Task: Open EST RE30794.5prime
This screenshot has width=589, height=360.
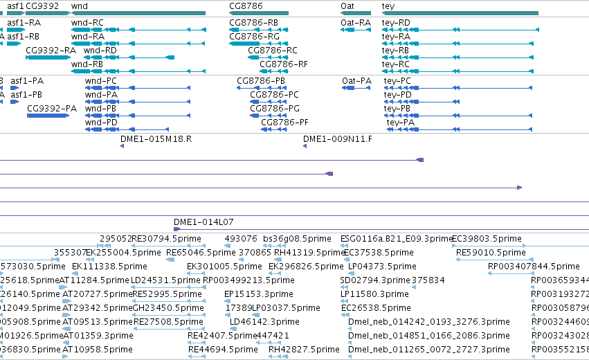Action: click(x=167, y=239)
